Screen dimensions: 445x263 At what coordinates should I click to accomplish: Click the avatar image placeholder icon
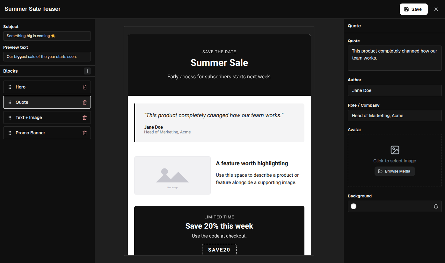point(395,150)
